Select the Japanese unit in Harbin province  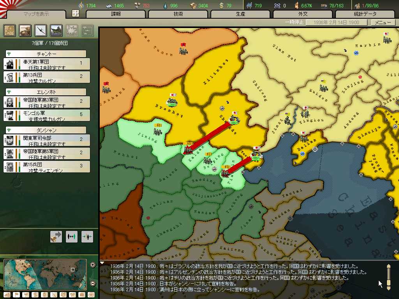click(387, 38)
